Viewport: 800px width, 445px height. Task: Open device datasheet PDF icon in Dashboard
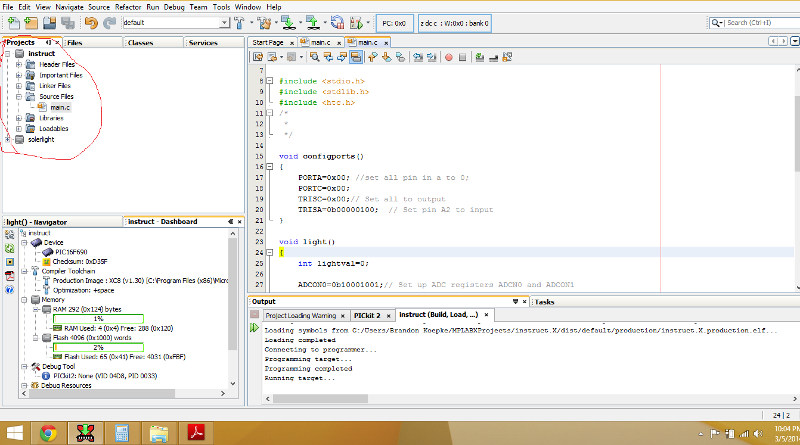10,276
